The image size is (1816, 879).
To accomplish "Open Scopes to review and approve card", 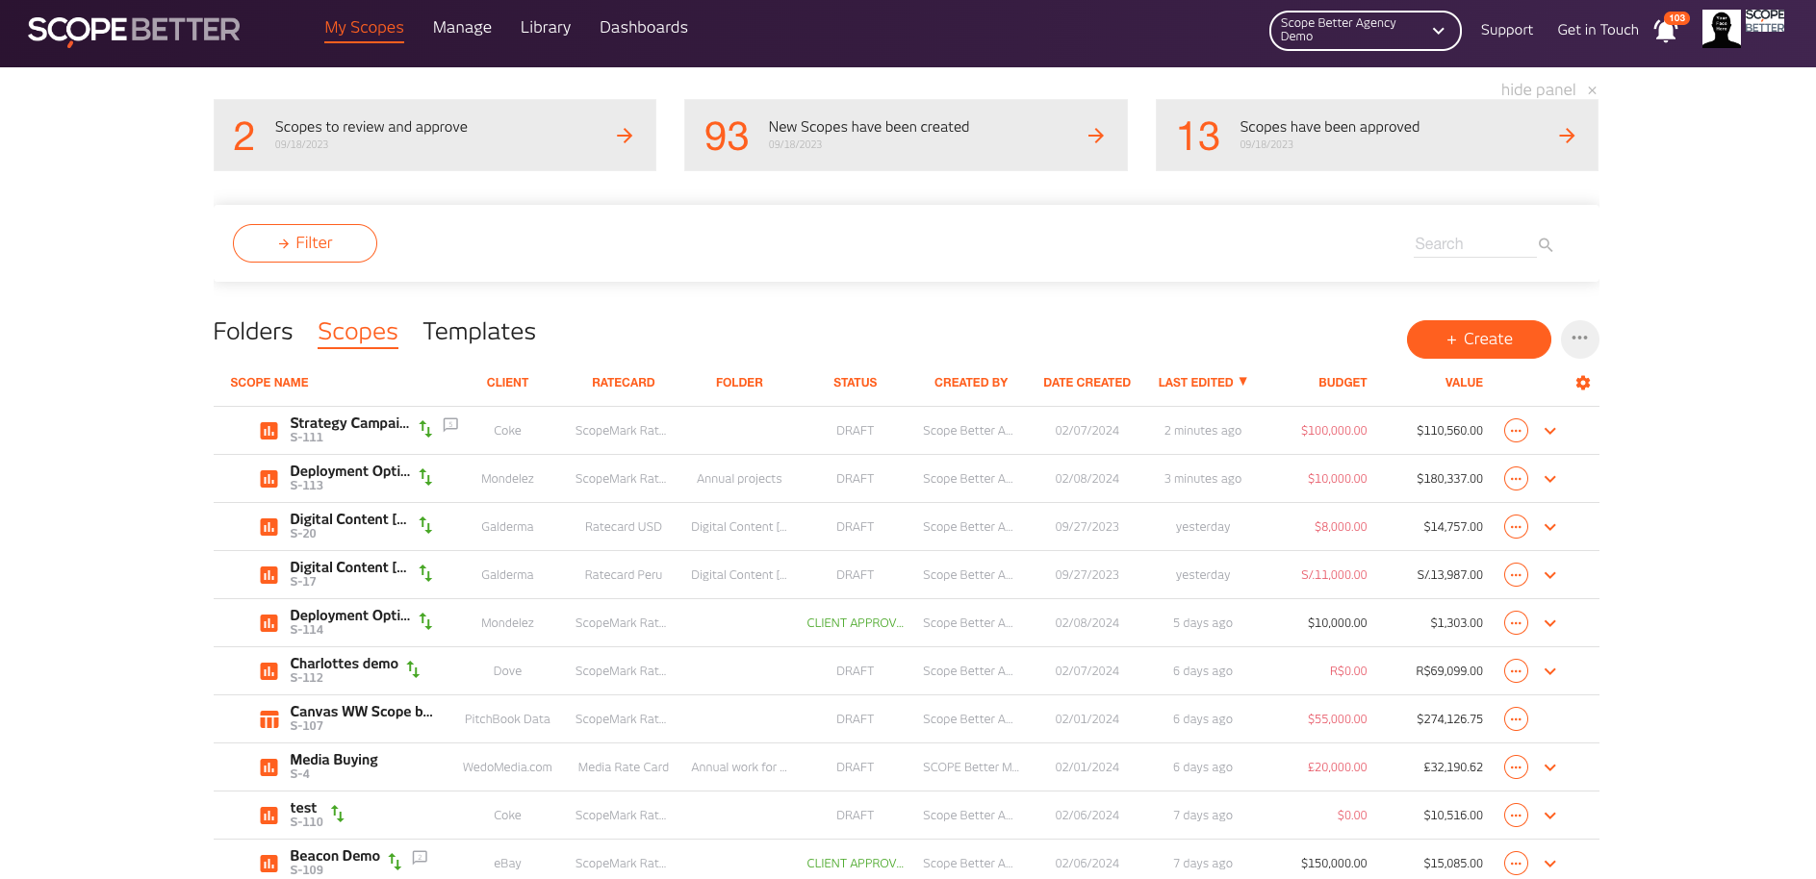I will (x=435, y=136).
